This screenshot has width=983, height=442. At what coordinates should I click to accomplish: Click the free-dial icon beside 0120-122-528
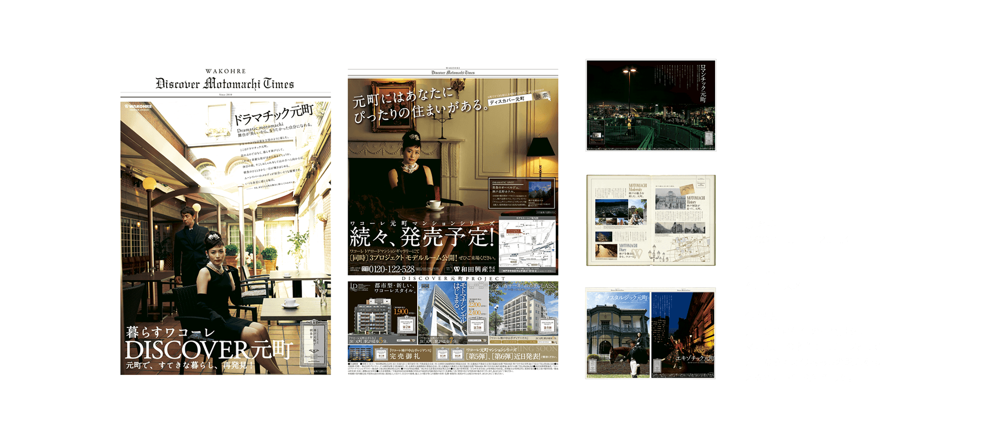pos(364,269)
